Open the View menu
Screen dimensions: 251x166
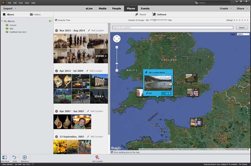point(27,3)
